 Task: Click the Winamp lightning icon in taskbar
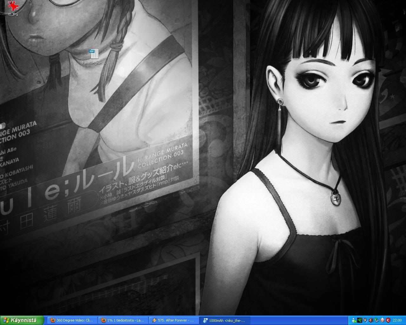tap(154, 320)
